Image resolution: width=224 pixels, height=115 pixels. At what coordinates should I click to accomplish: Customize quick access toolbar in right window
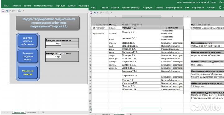tap(111, 13)
